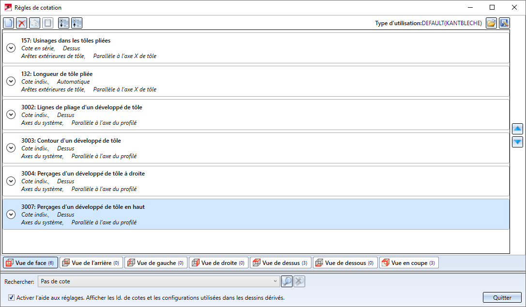Toggle Activer l'aide aux réglages checkbox

pos(12,298)
